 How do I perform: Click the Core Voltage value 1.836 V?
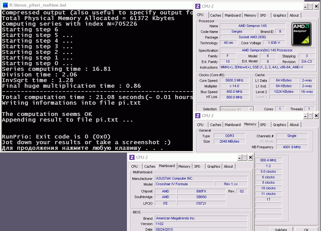[274, 43]
